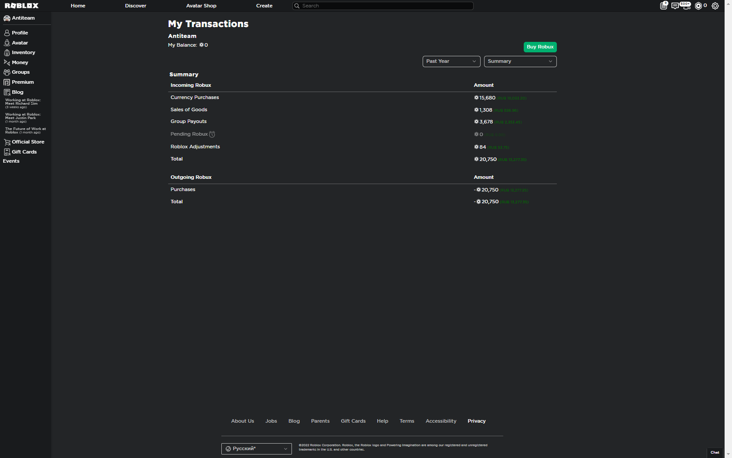This screenshot has height=458, width=732.
Task: Click the My Transactions page heading
Action: pos(208,24)
